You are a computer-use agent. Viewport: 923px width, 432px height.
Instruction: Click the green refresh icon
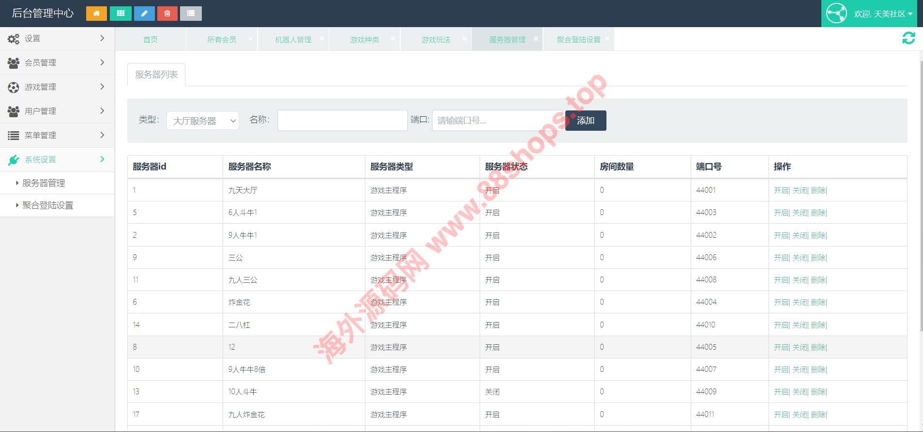pyautogui.click(x=908, y=38)
